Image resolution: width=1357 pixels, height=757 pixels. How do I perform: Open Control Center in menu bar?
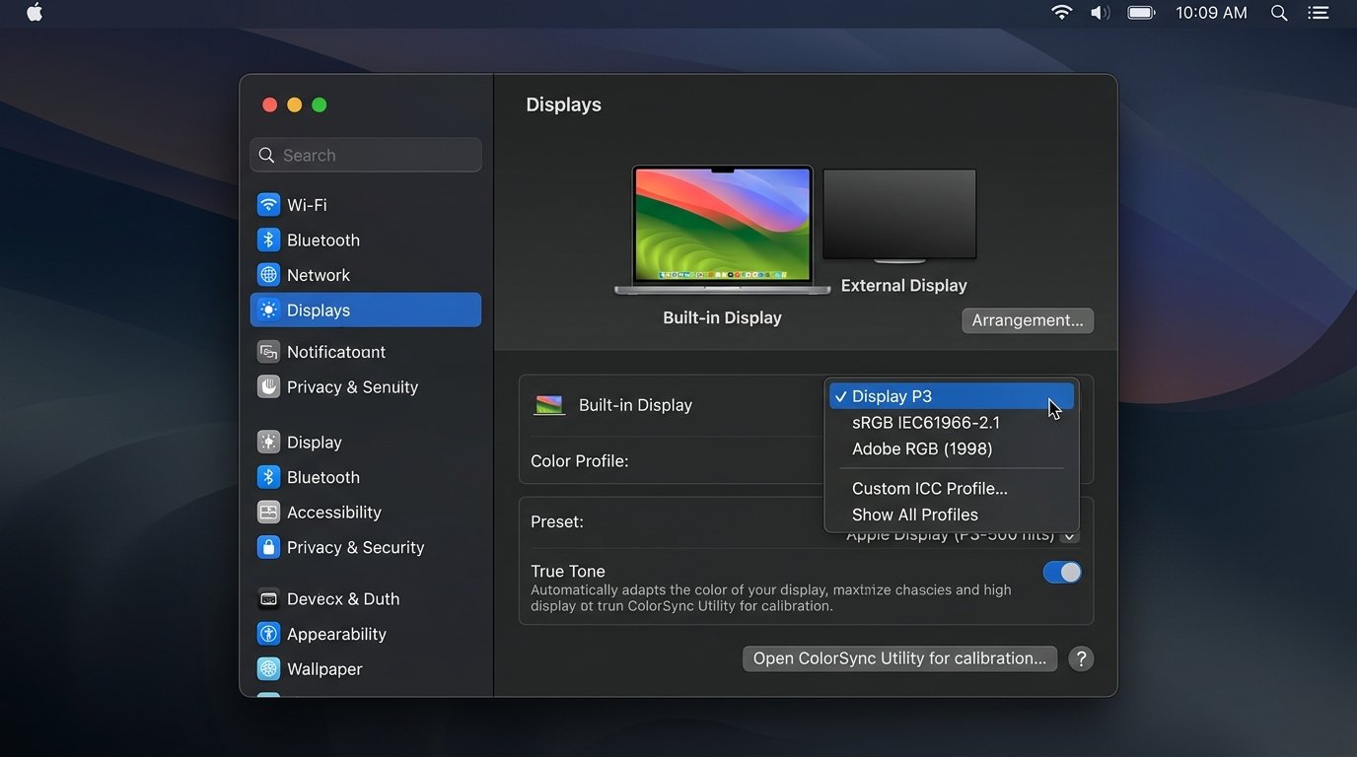click(1319, 13)
